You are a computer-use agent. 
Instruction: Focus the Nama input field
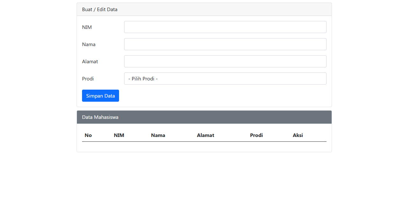click(x=225, y=44)
